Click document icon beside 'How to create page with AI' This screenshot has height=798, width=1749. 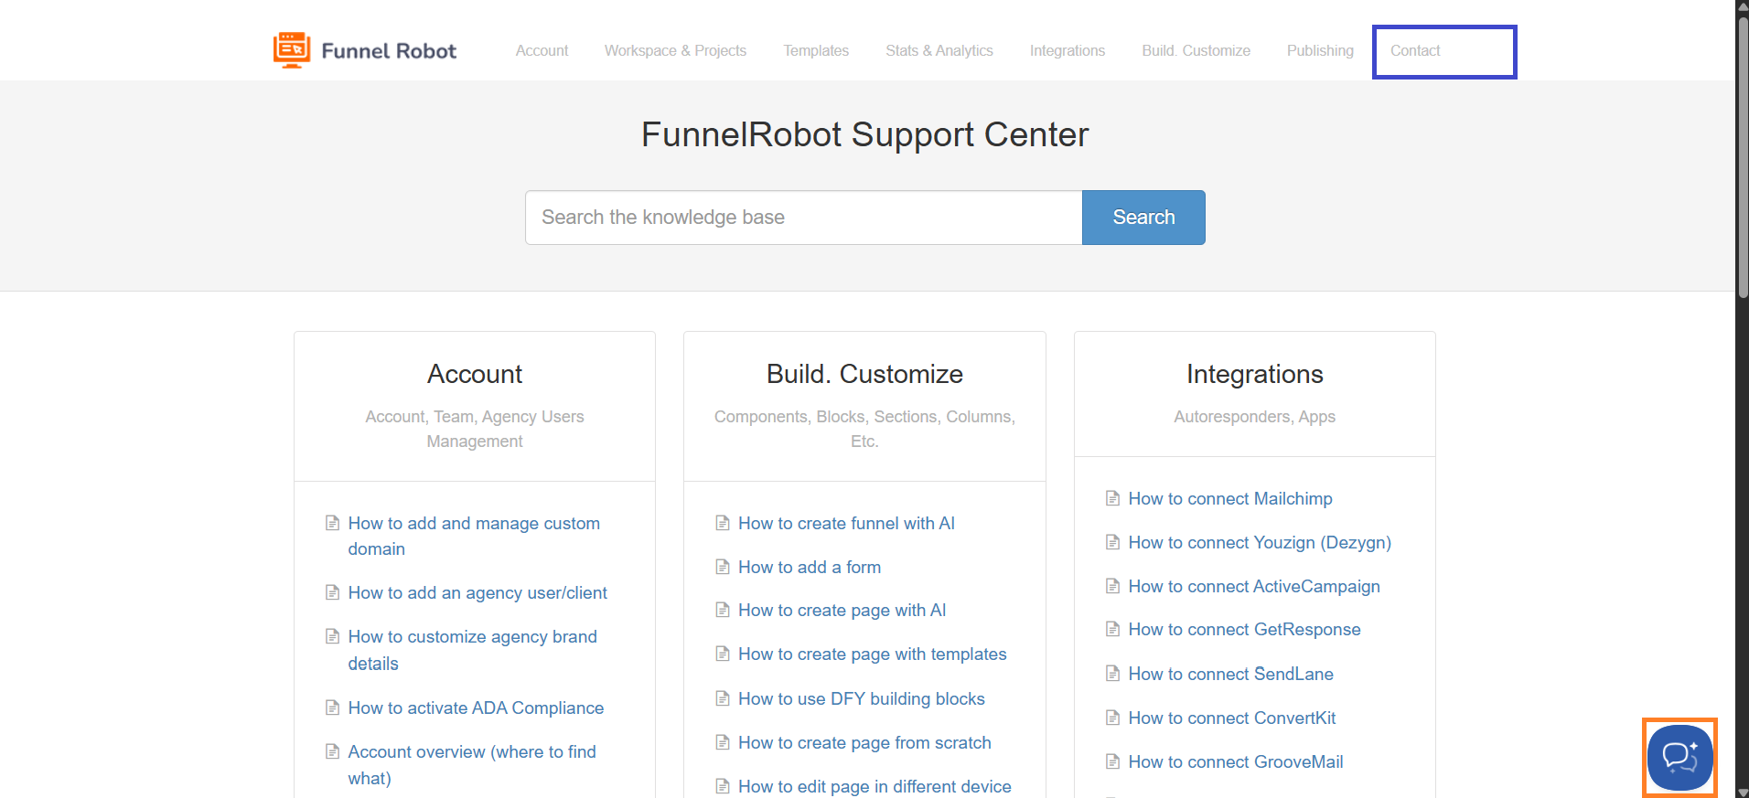[723, 610]
